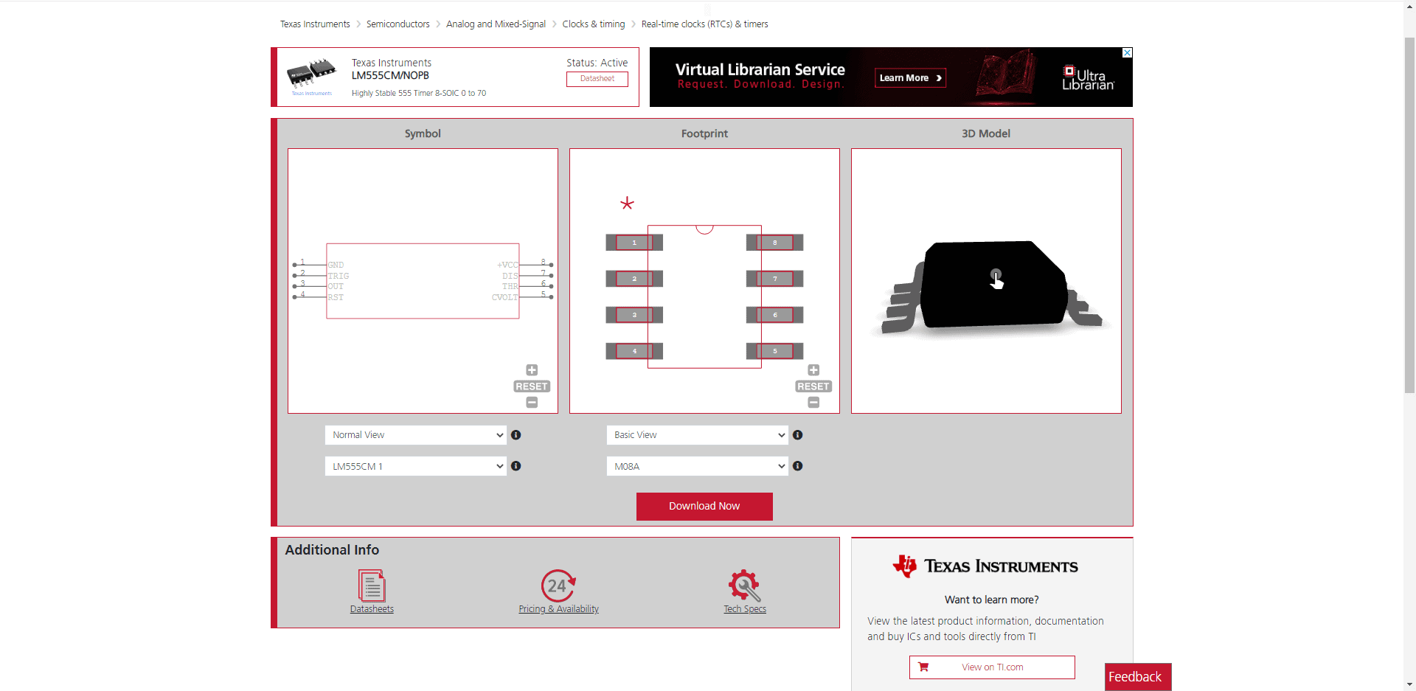
Task: Show info for LM555CM 1 option
Action: tap(516, 466)
